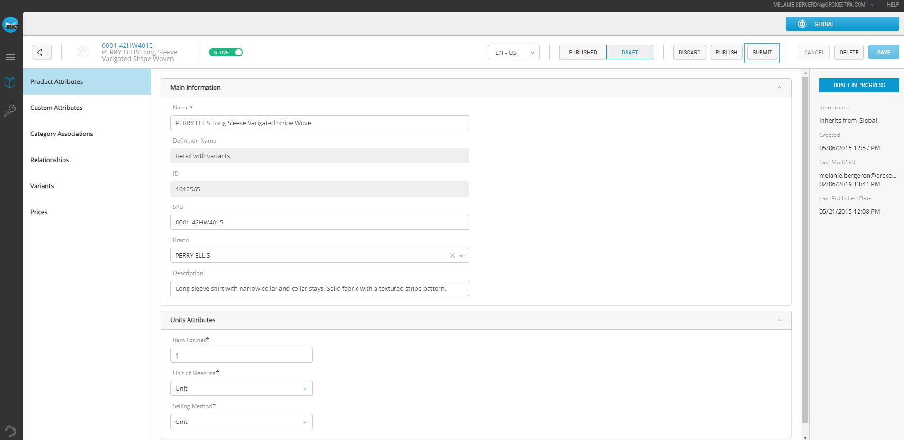Image resolution: width=904 pixels, height=440 pixels.
Task: Click the hamburger menu icon
Action: [10, 57]
